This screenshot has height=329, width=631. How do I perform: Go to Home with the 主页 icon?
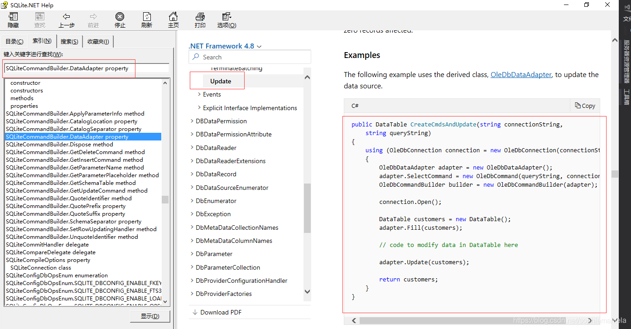(173, 17)
